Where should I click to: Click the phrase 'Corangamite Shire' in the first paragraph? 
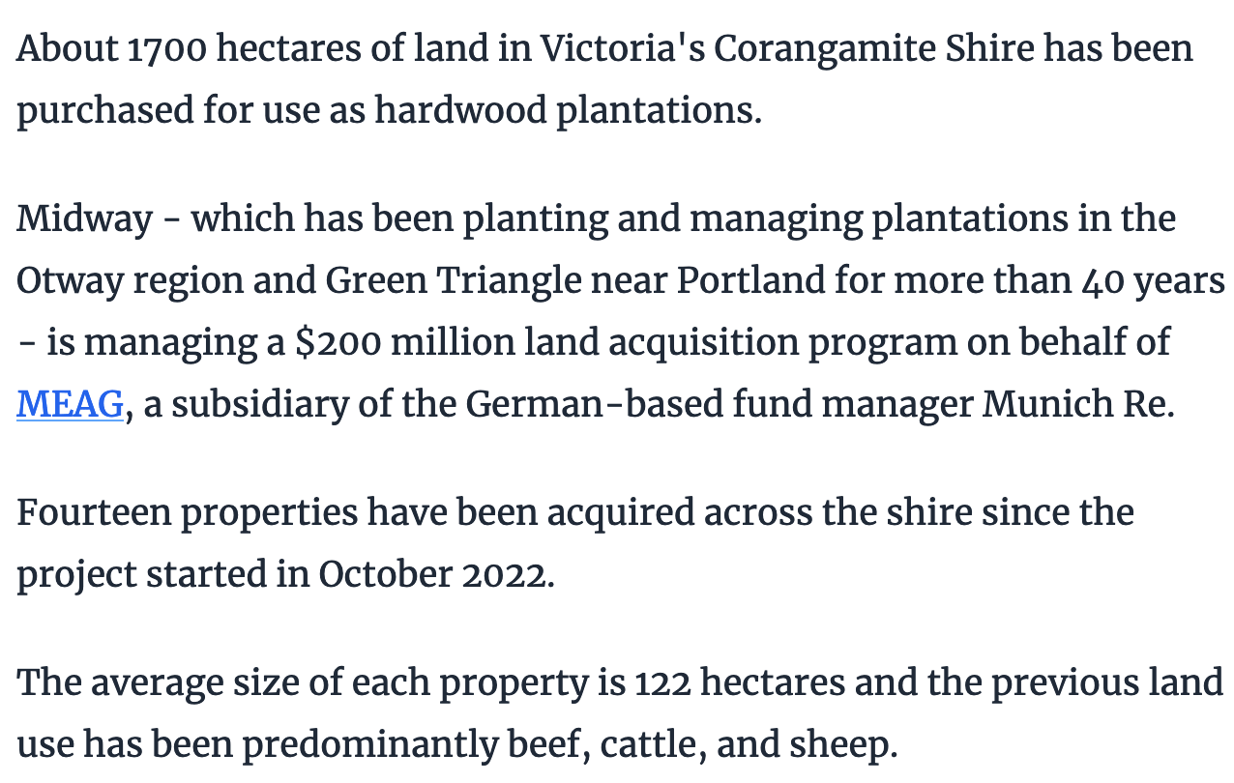click(x=873, y=49)
